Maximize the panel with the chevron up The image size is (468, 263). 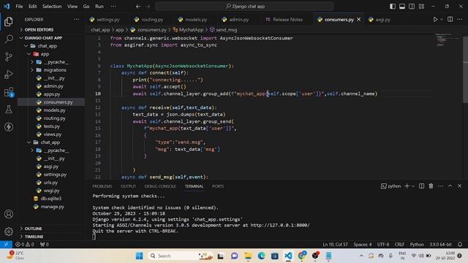450,186
